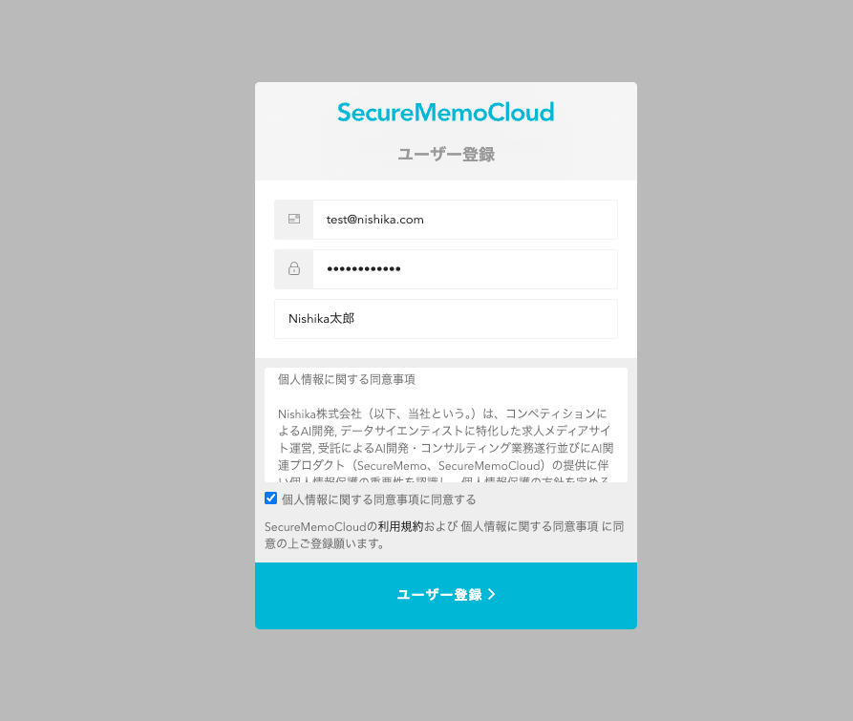The height and width of the screenshot is (721, 853).
Task: Click the envelope icon beside the email field
Action: tap(294, 219)
